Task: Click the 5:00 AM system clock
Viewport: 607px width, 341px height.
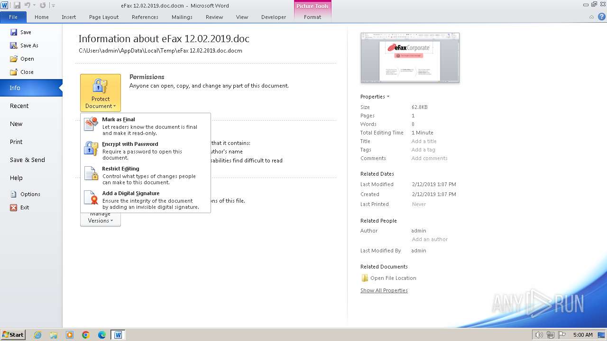Action: [583, 335]
